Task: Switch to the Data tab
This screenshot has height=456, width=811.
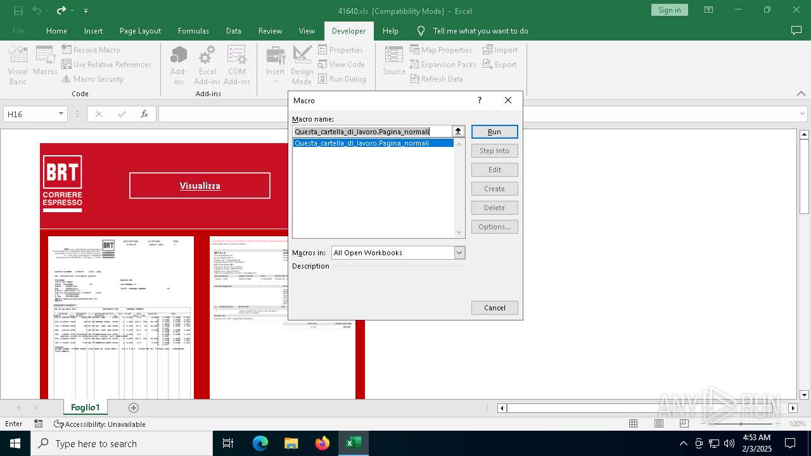Action: coord(233,31)
